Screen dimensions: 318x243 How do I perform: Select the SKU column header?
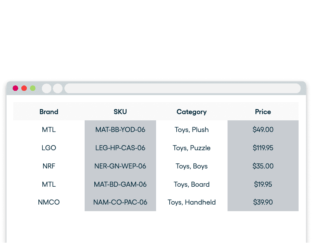click(x=120, y=112)
